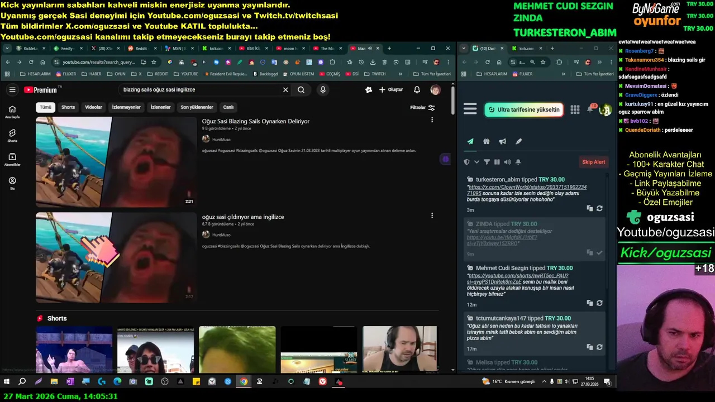
Task: Select the Videolar filter chip
Action: [93, 107]
